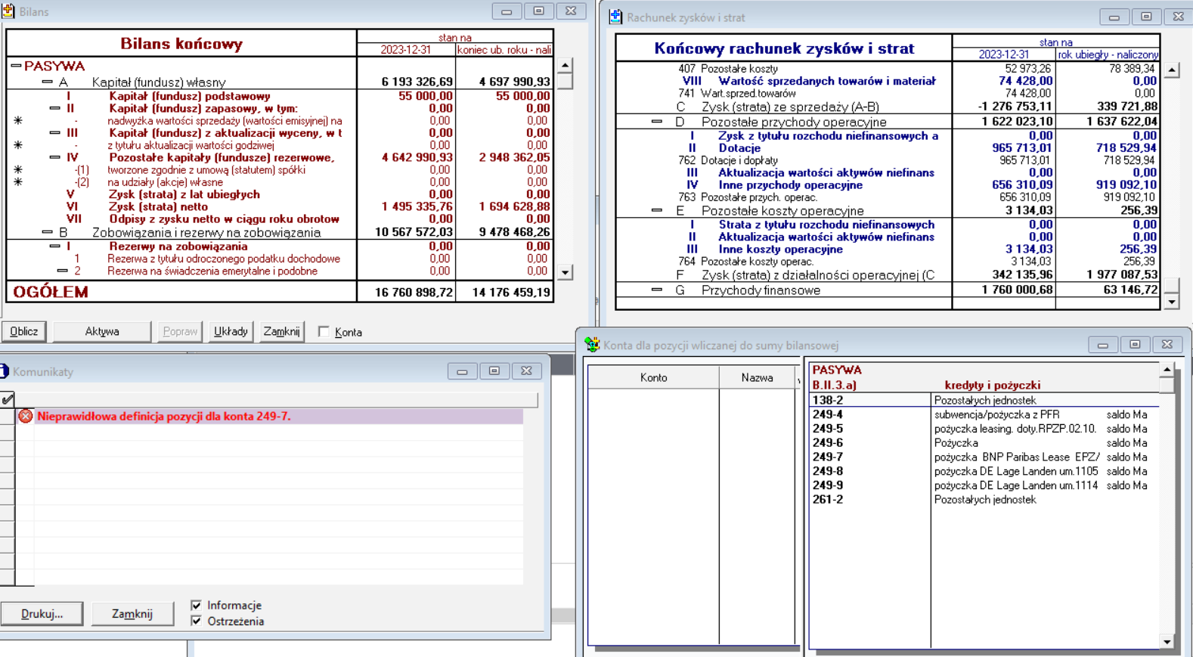1193x657 pixels.
Task: Uncheck the Informacje checkbox
Action: [197, 606]
